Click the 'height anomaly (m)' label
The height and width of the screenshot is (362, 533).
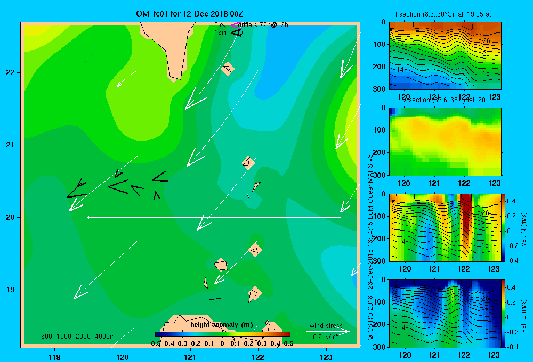[222, 325]
